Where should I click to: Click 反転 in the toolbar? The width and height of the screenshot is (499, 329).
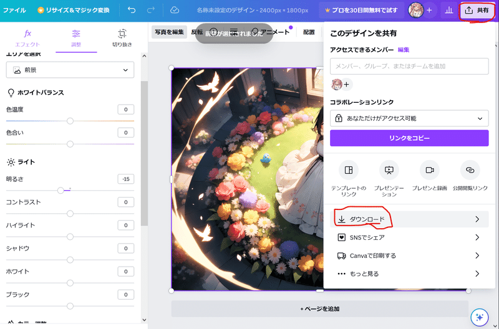196,32
